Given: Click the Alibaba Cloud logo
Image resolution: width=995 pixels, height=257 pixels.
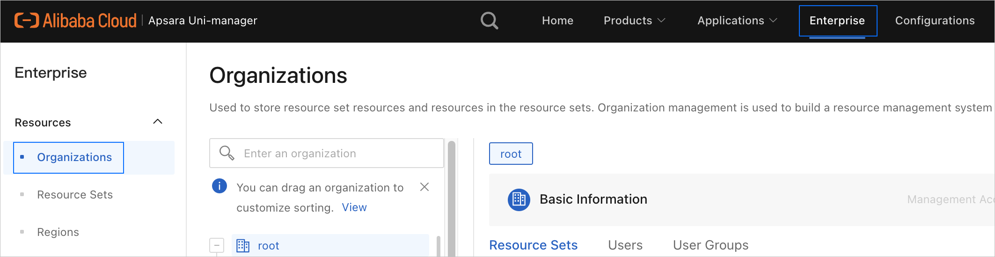Looking at the screenshot, I should pos(75,21).
